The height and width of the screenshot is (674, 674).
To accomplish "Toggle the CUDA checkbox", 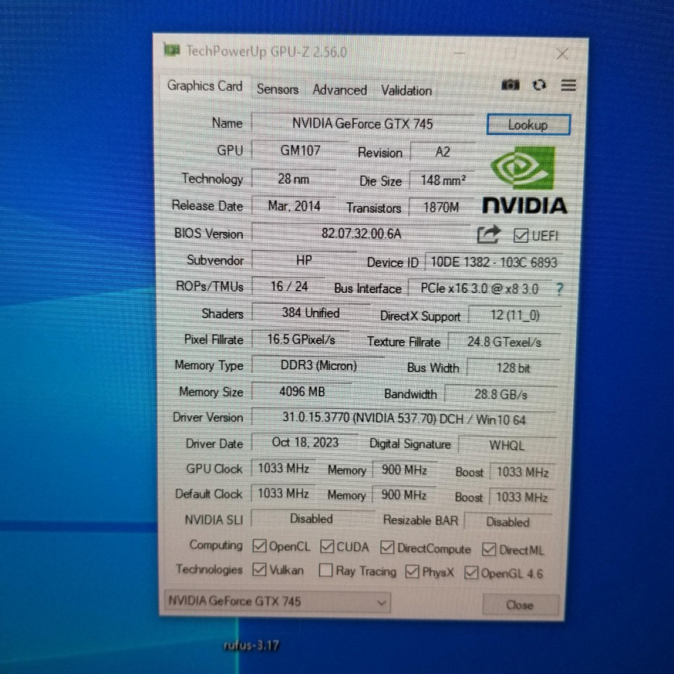I will (x=327, y=547).
